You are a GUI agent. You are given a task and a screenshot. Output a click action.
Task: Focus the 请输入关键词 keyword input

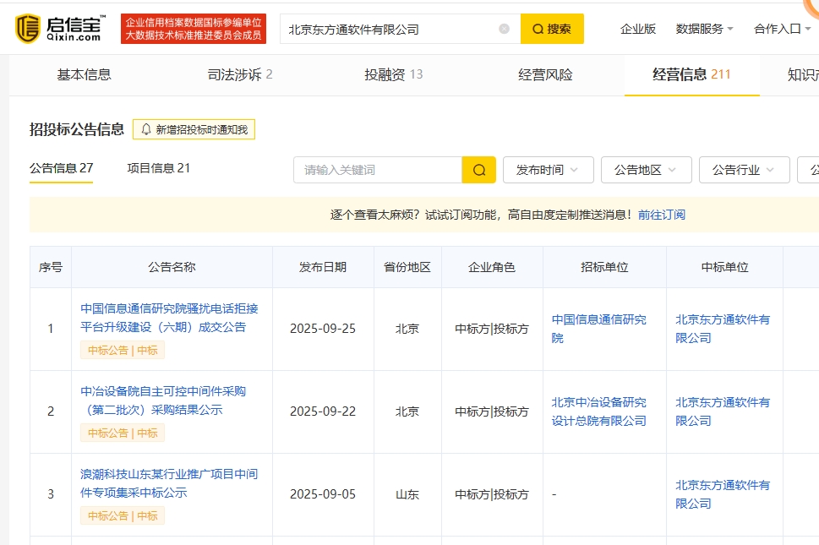tap(378, 170)
